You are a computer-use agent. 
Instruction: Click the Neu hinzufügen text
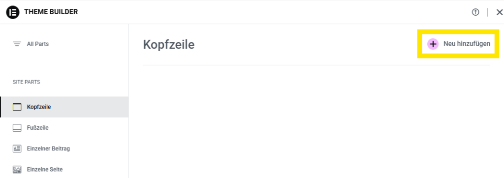pyautogui.click(x=467, y=44)
